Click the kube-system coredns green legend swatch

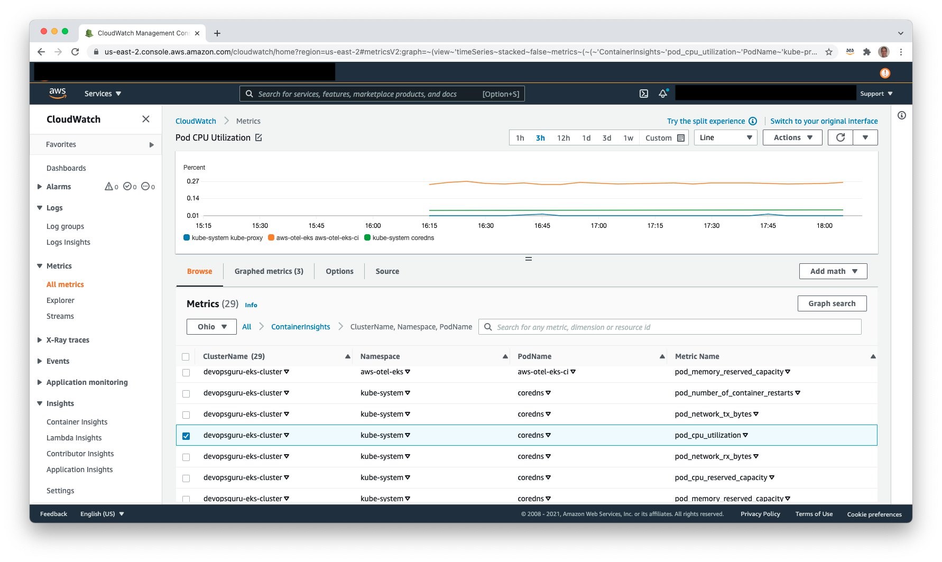[x=367, y=238]
